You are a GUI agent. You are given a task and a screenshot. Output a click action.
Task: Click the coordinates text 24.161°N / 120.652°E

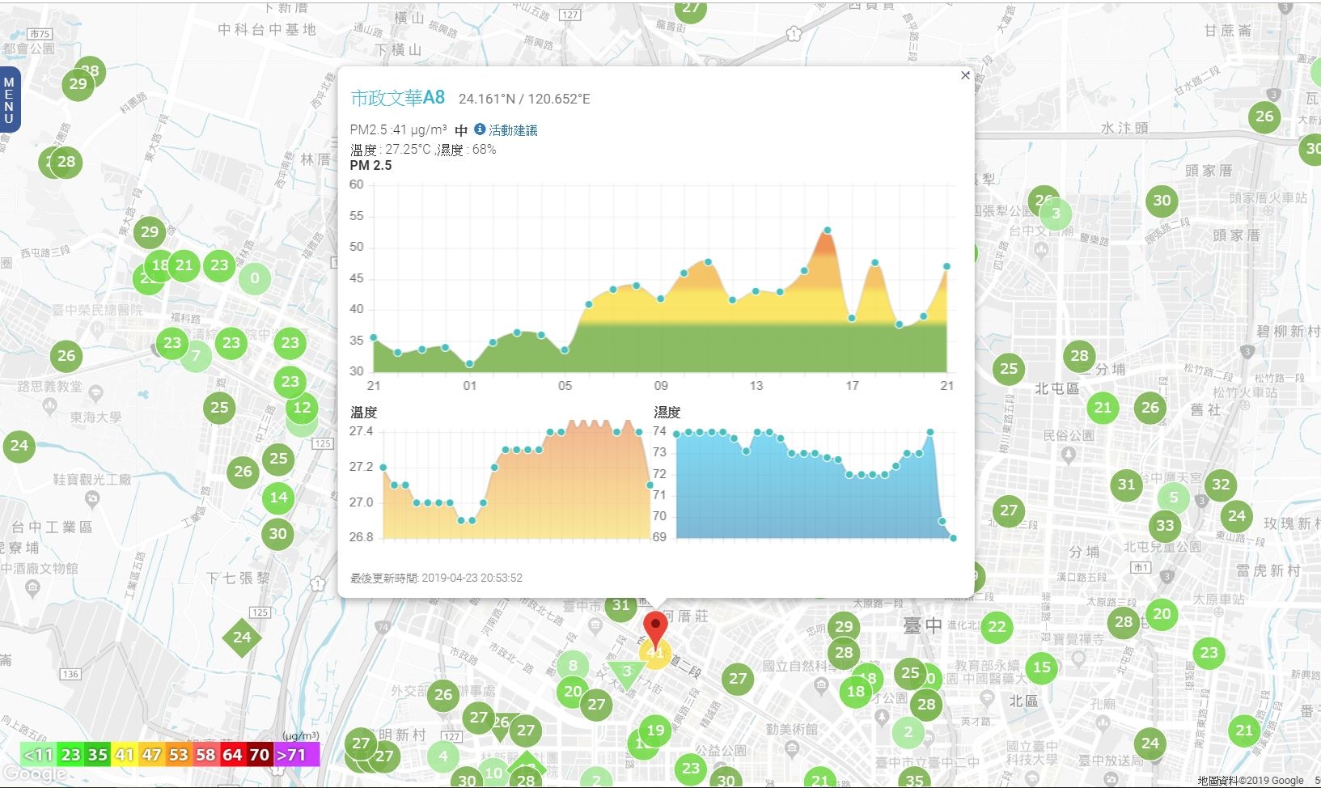tap(524, 99)
